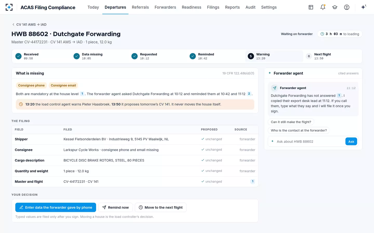Click the Remind now button
Image resolution: width=374 pixels, height=233 pixels.
tap(115, 207)
